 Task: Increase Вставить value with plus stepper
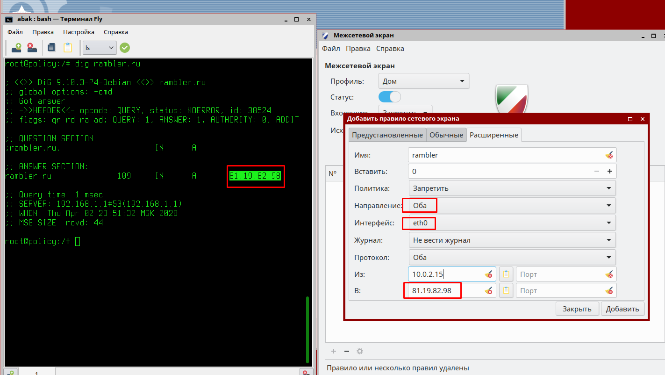point(609,171)
